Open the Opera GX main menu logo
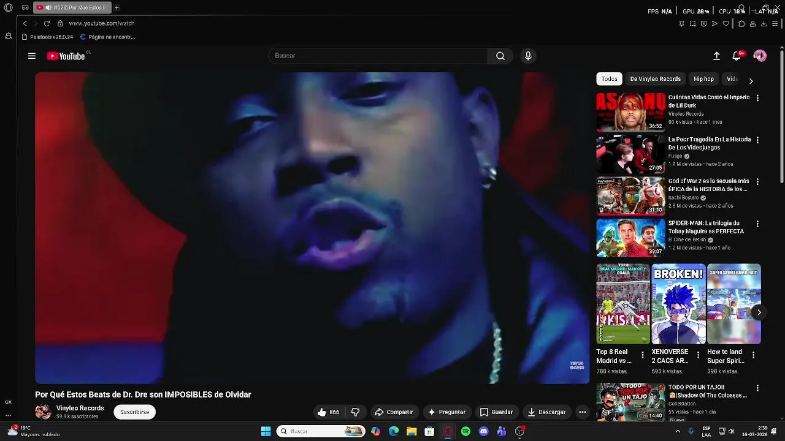The image size is (785, 441). [9, 7]
